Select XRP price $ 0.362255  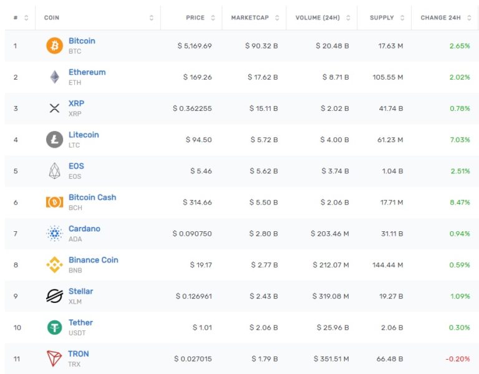coord(192,108)
